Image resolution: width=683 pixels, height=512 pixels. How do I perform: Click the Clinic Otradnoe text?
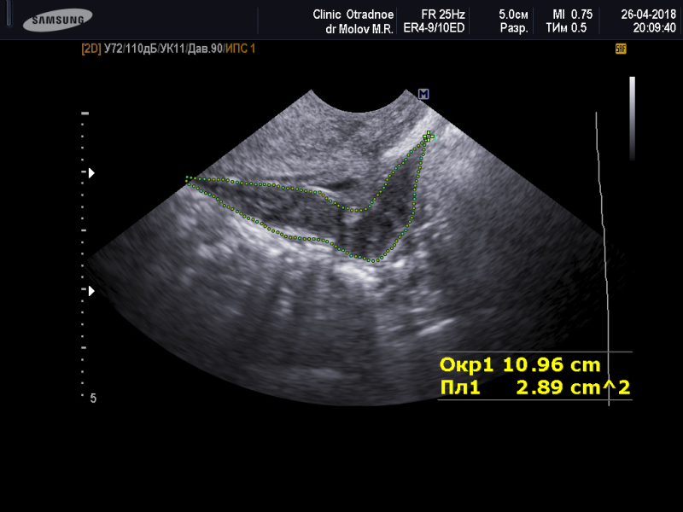pyautogui.click(x=353, y=15)
